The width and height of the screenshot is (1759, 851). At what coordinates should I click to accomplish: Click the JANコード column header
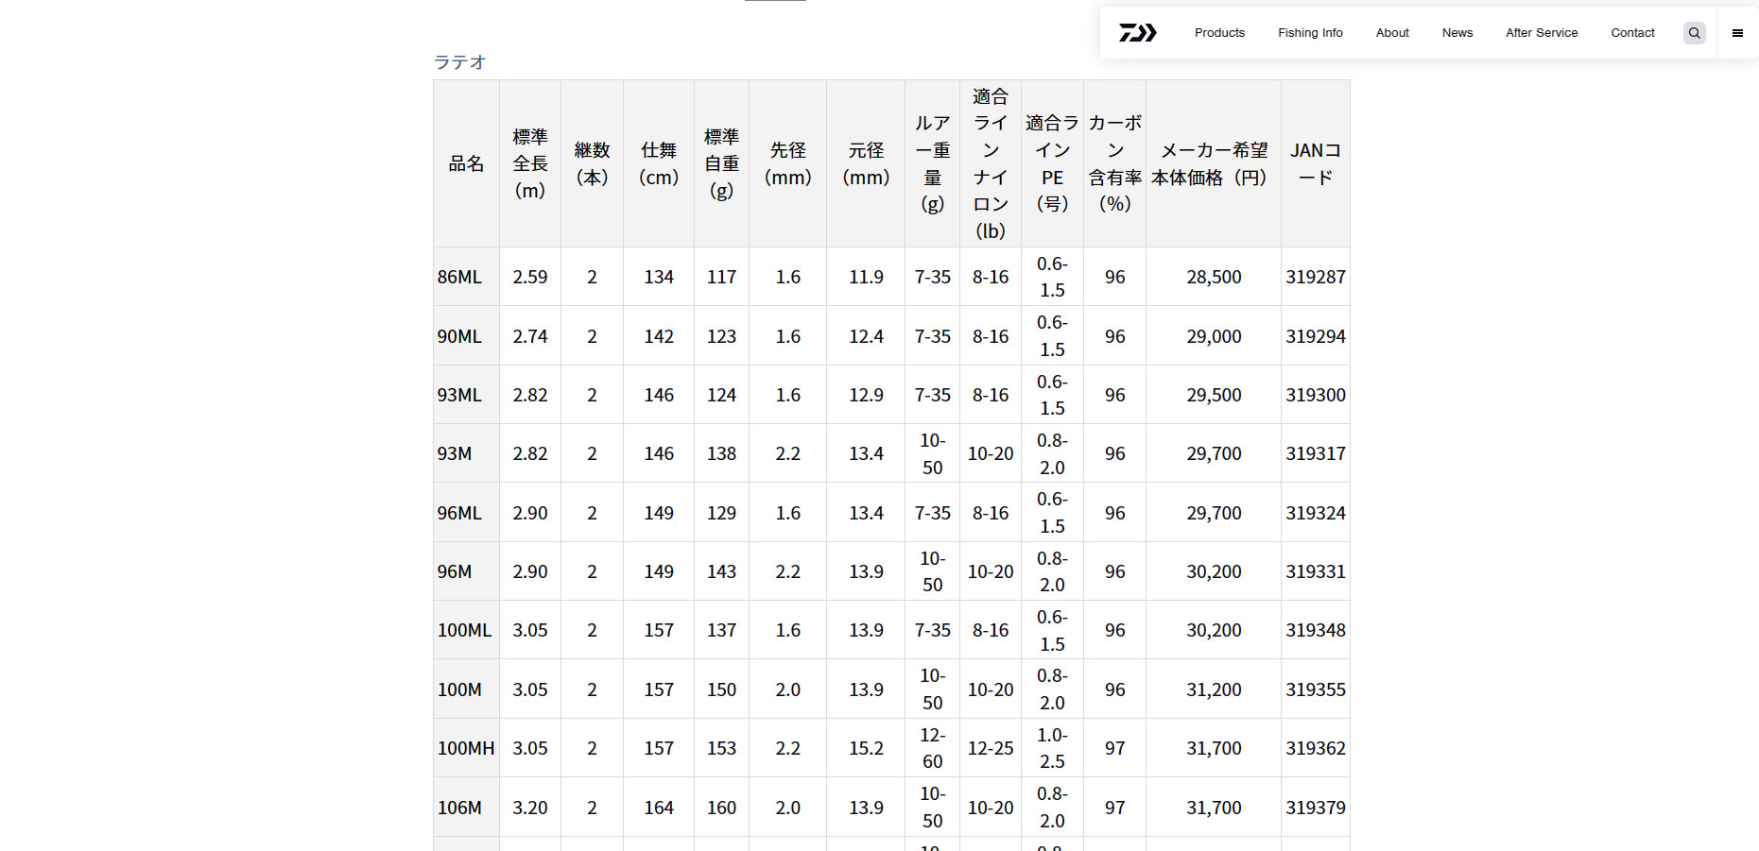coord(1316,163)
